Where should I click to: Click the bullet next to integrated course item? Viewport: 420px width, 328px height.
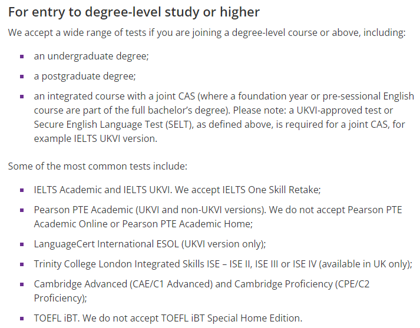(x=22, y=97)
